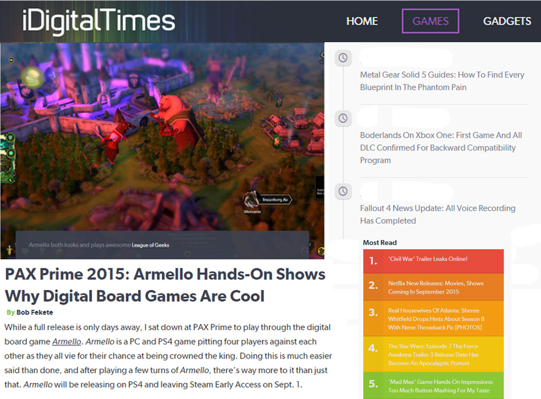This screenshot has height=399, width=541.
Task: Open the PAX Prime 2015 Armello headline
Action: click(x=165, y=285)
